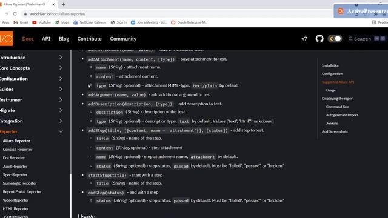Open HTML Reporter page
This screenshot has height=218, width=388.
16,208
